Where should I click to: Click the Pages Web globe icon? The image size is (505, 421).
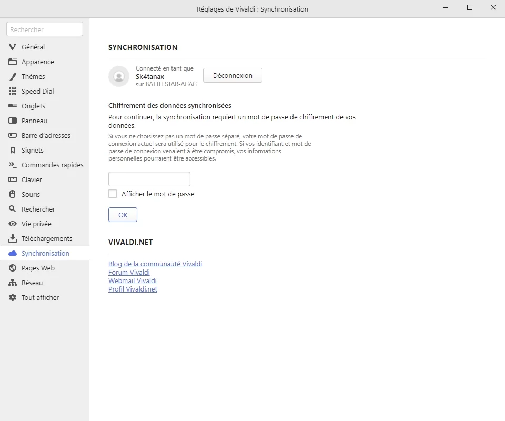coord(12,268)
